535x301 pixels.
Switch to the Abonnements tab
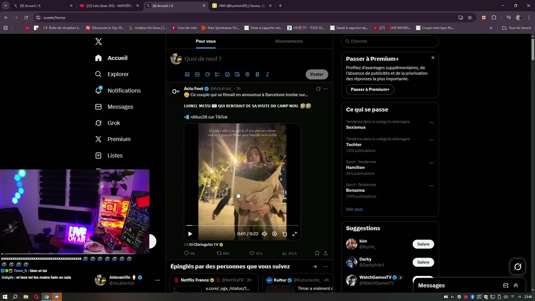[x=289, y=41]
